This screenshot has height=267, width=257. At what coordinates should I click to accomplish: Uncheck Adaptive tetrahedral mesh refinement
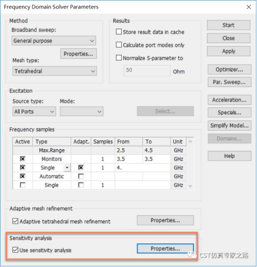(x=15, y=221)
